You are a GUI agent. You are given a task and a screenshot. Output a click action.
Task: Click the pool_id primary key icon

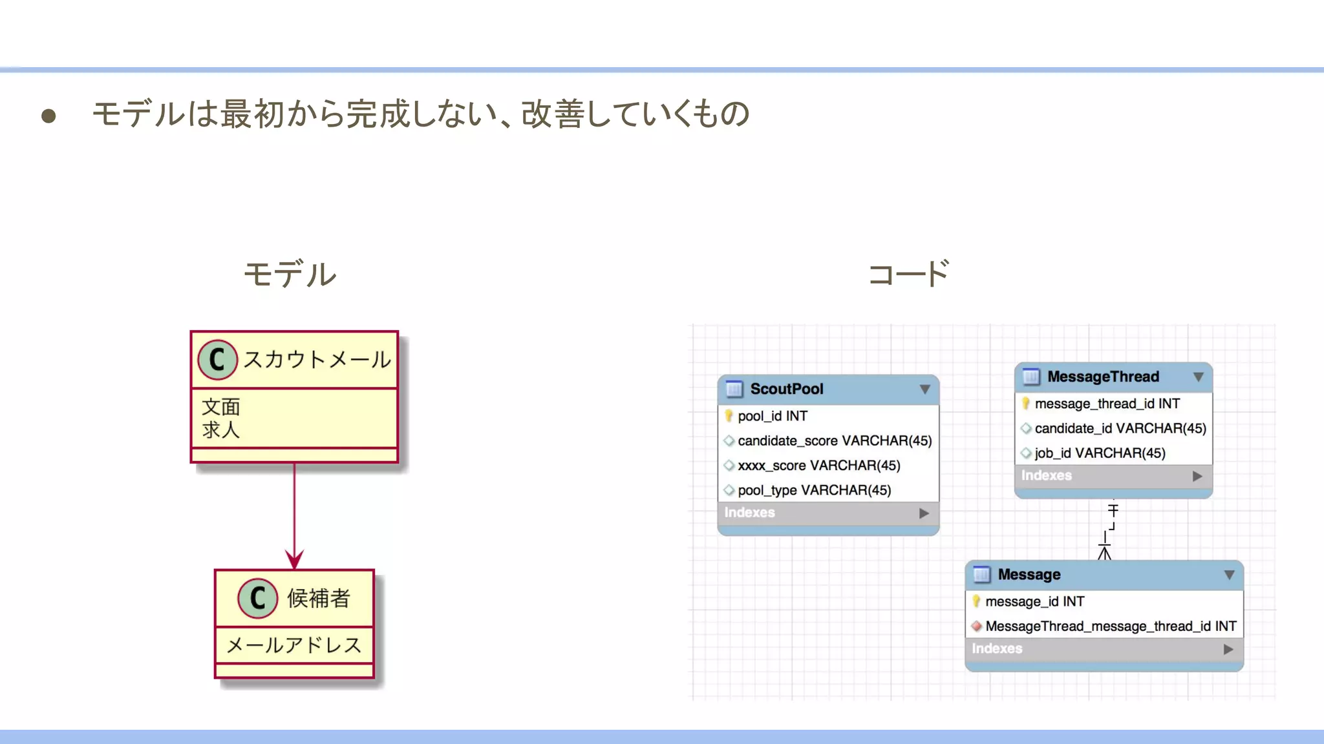pos(729,416)
